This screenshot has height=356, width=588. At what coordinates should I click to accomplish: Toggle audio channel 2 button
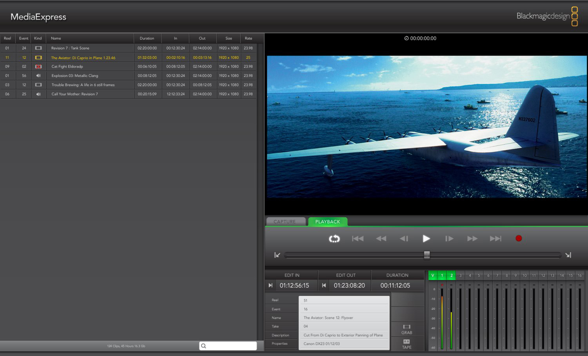(452, 275)
